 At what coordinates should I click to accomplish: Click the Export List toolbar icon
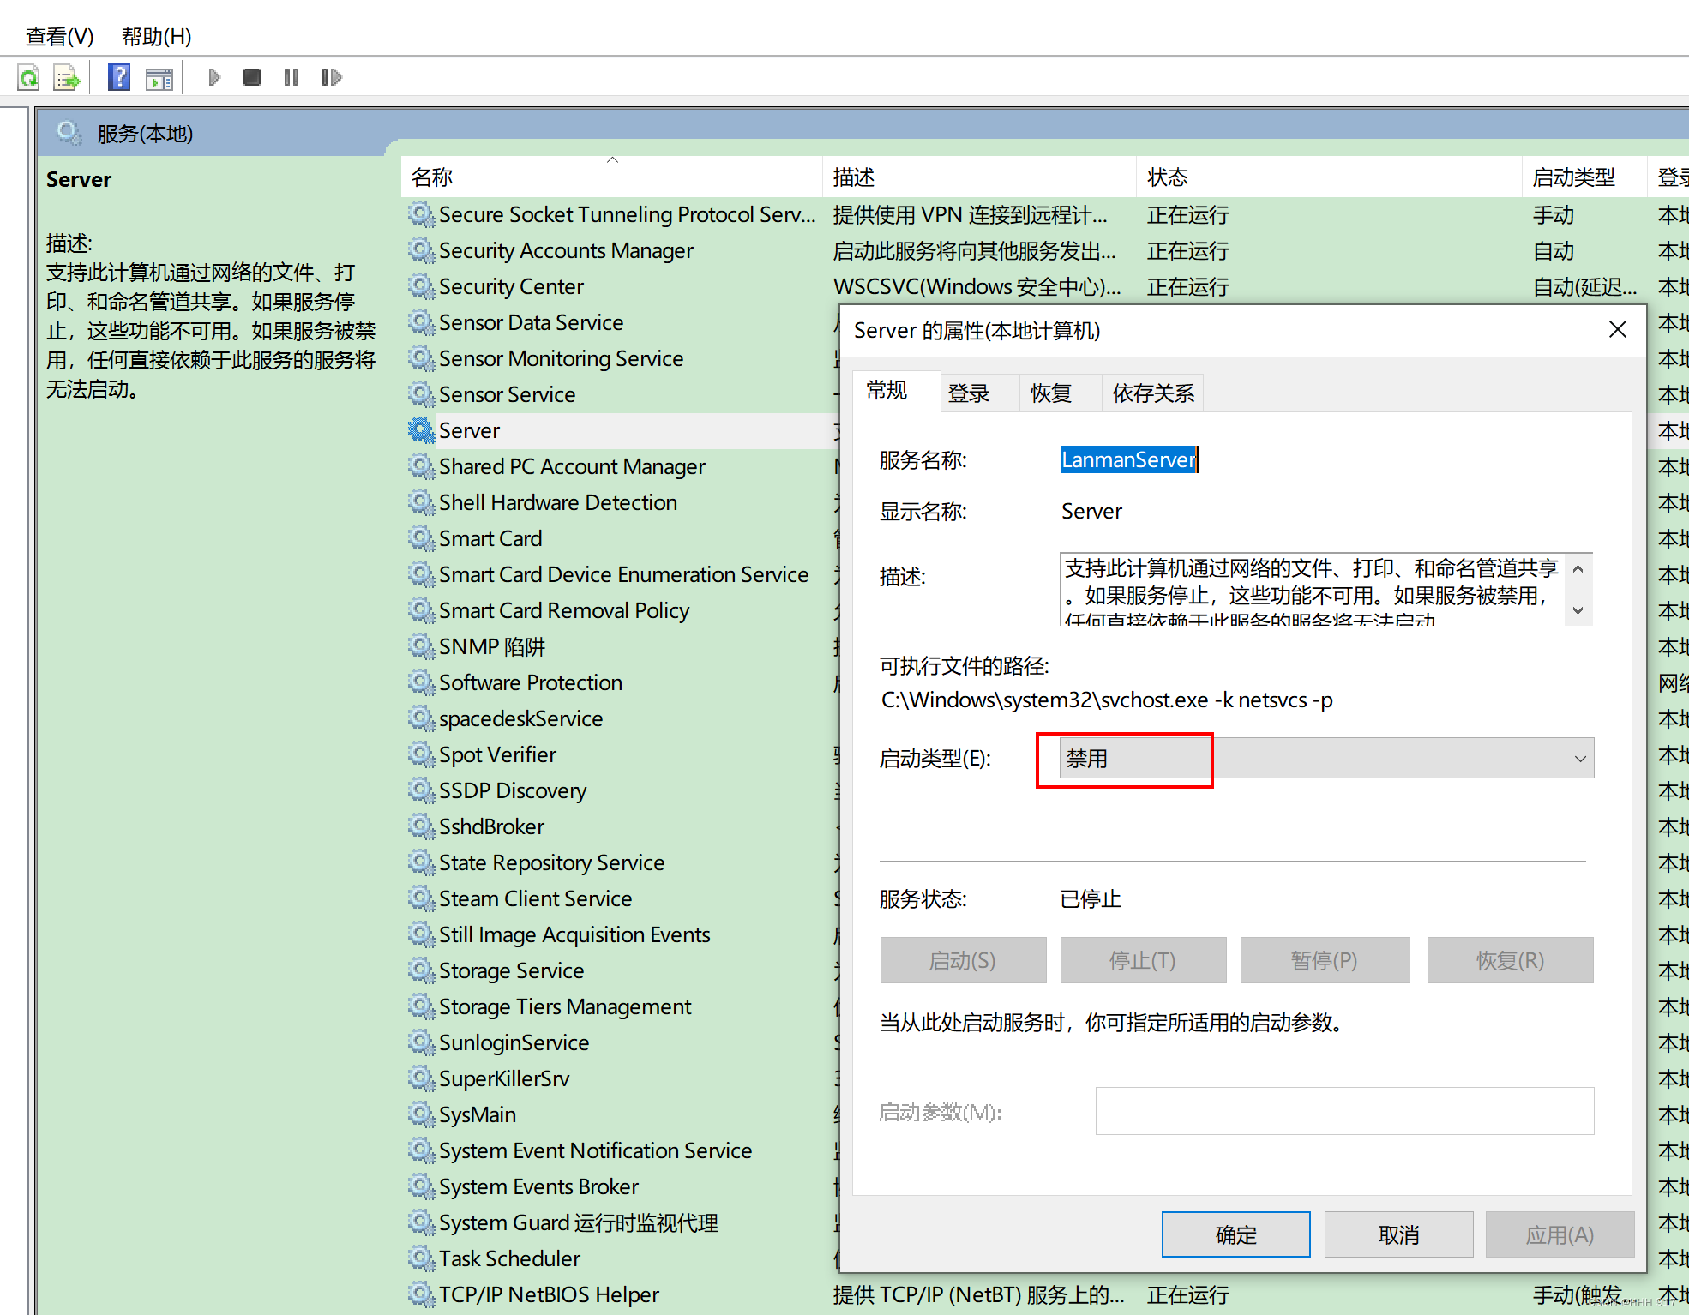coord(67,78)
